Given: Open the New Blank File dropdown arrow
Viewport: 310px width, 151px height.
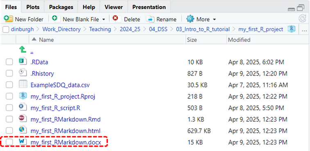Looking at the screenshot, I should [x=104, y=20].
